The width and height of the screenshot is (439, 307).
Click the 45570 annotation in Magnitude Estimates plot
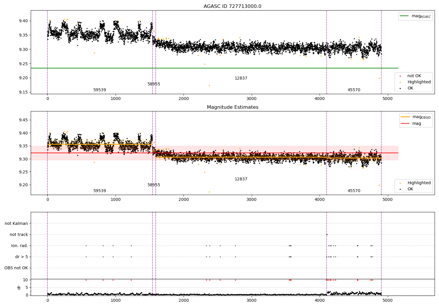354,191
